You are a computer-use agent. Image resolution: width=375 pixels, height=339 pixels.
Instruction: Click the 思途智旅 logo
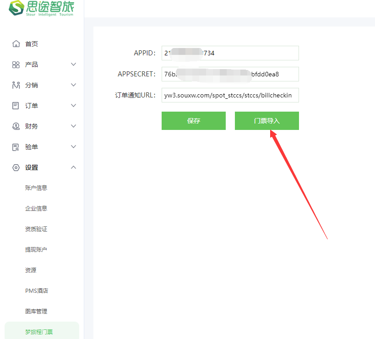tap(41, 8)
